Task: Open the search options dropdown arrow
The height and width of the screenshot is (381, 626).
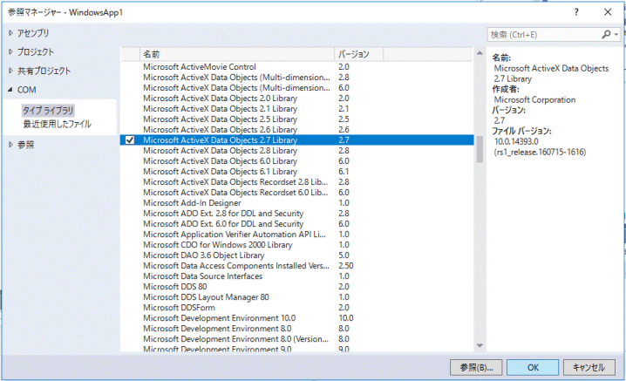Action: tap(616, 35)
